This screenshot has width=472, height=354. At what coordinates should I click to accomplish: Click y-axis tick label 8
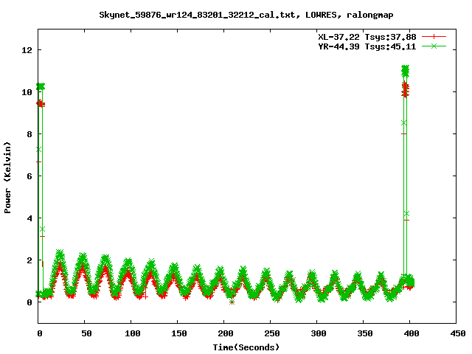(x=29, y=134)
